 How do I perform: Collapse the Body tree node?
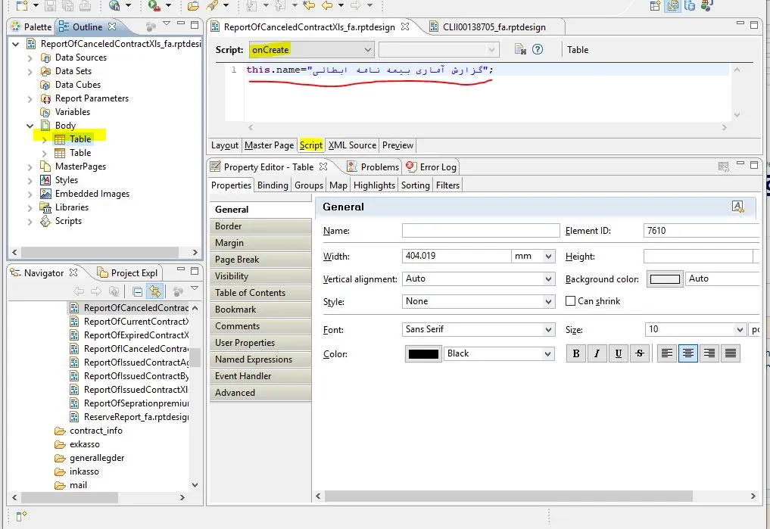pos(30,126)
